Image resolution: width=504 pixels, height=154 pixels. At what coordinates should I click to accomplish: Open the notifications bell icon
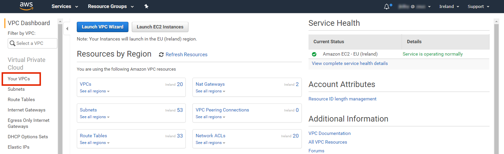tap(387, 7)
